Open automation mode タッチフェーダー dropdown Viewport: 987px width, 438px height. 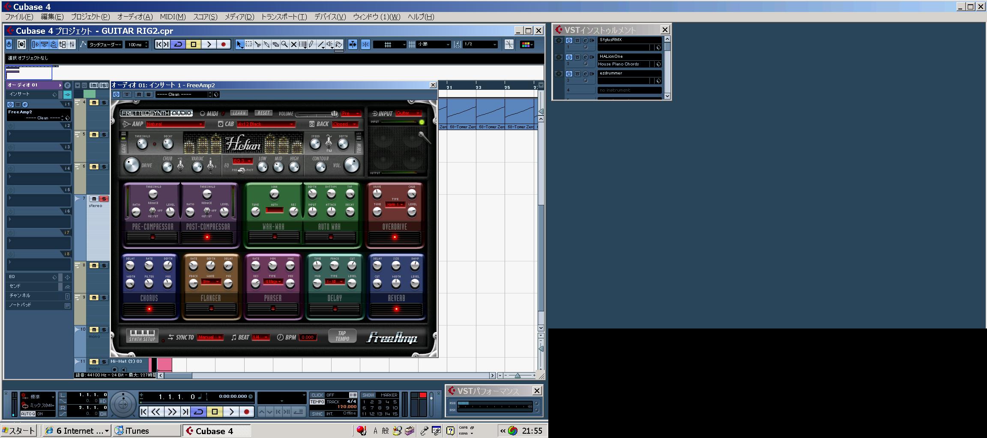coord(105,44)
